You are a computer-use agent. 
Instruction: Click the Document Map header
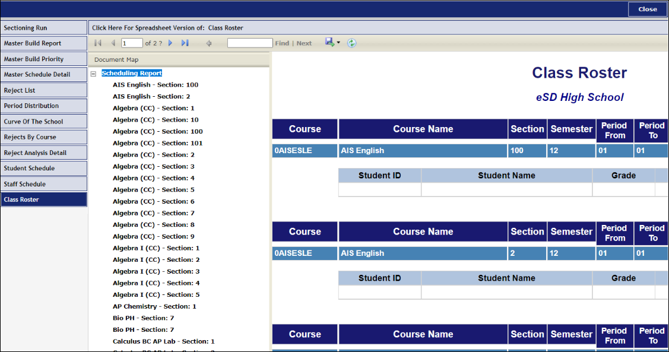coord(116,60)
